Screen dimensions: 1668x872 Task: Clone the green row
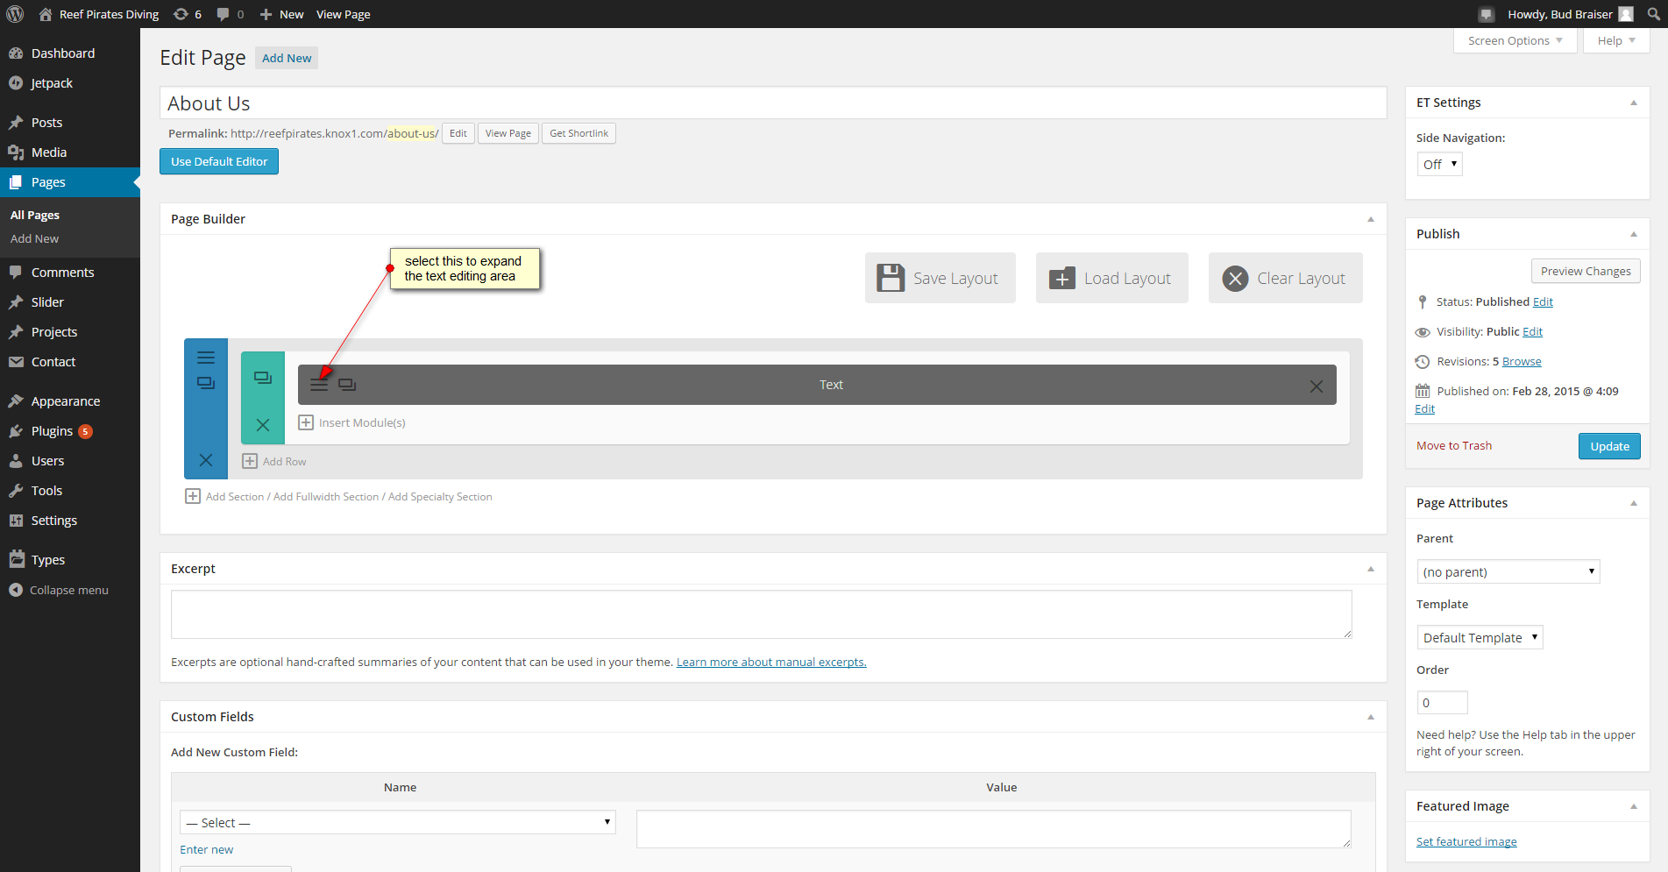tap(263, 378)
